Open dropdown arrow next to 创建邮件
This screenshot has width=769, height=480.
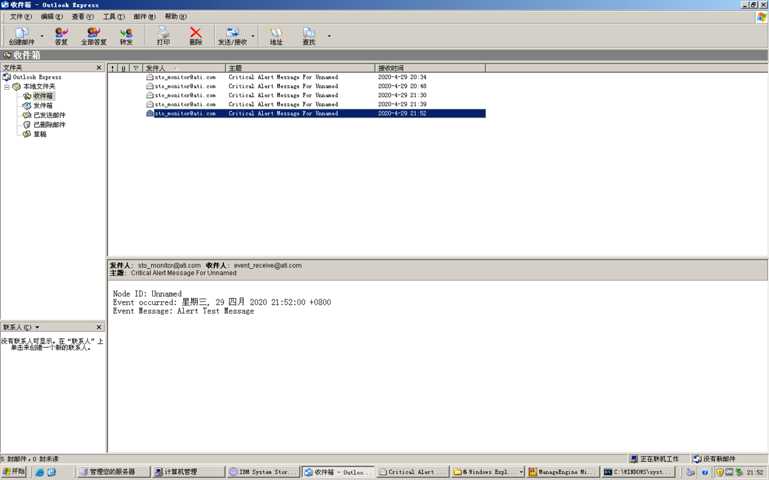(42, 36)
